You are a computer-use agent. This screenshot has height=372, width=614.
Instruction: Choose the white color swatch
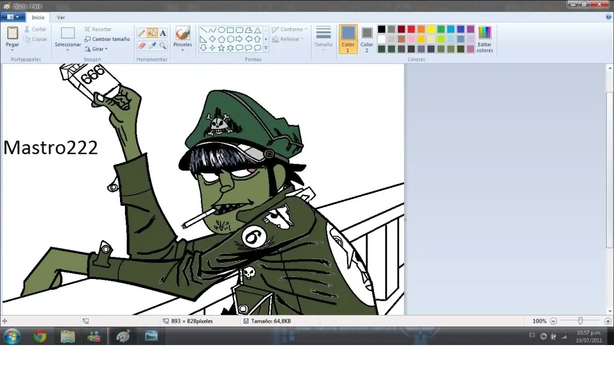pyautogui.click(x=381, y=39)
